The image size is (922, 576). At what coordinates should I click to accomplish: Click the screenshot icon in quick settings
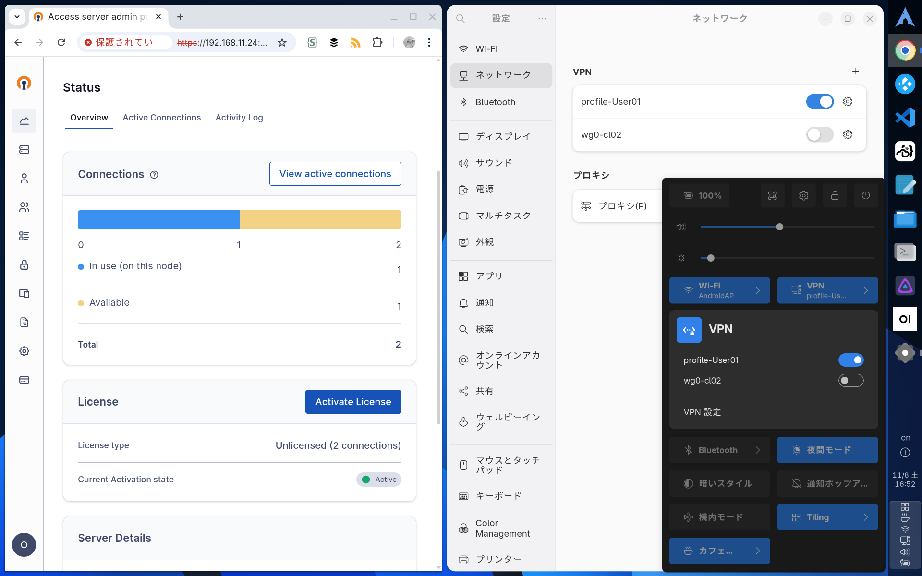(x=772, y=195)
